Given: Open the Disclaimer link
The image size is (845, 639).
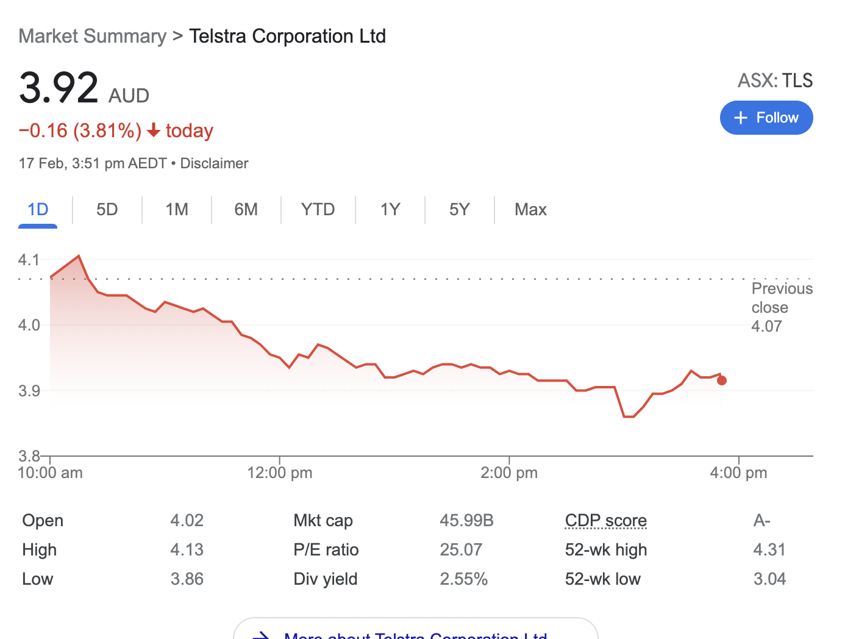Looking at the screenshot, I should [214, 163].
